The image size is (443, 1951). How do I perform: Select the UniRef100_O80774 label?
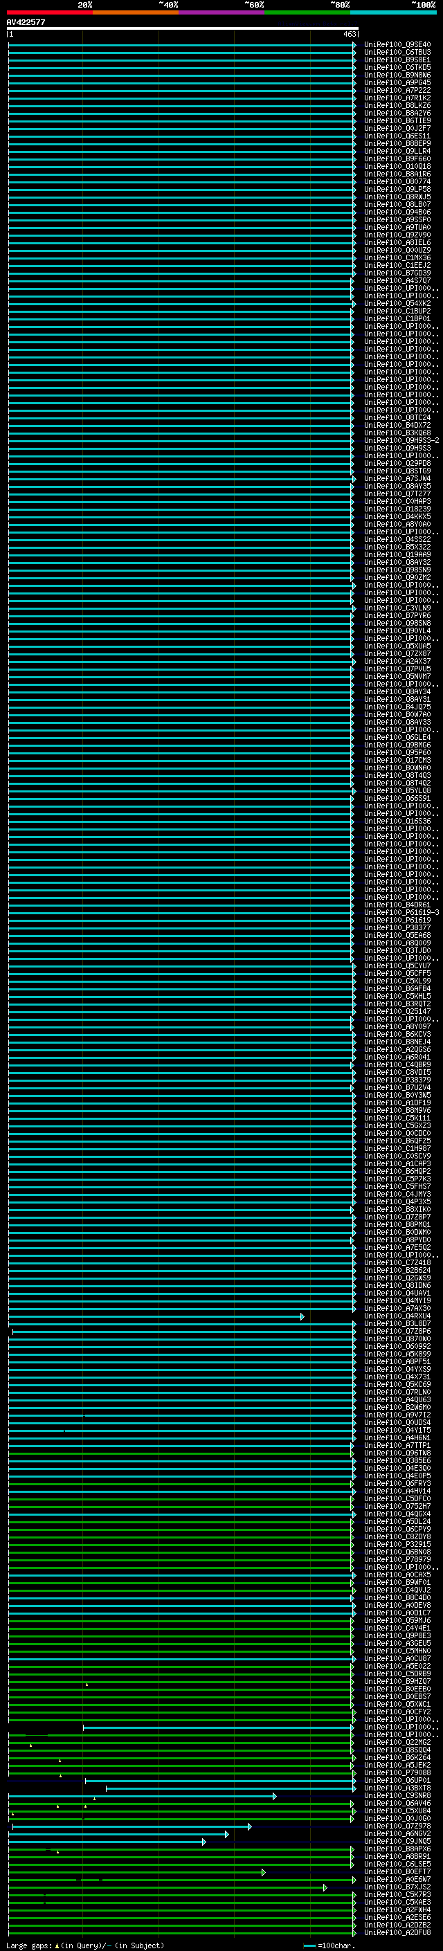pos(397,182)
